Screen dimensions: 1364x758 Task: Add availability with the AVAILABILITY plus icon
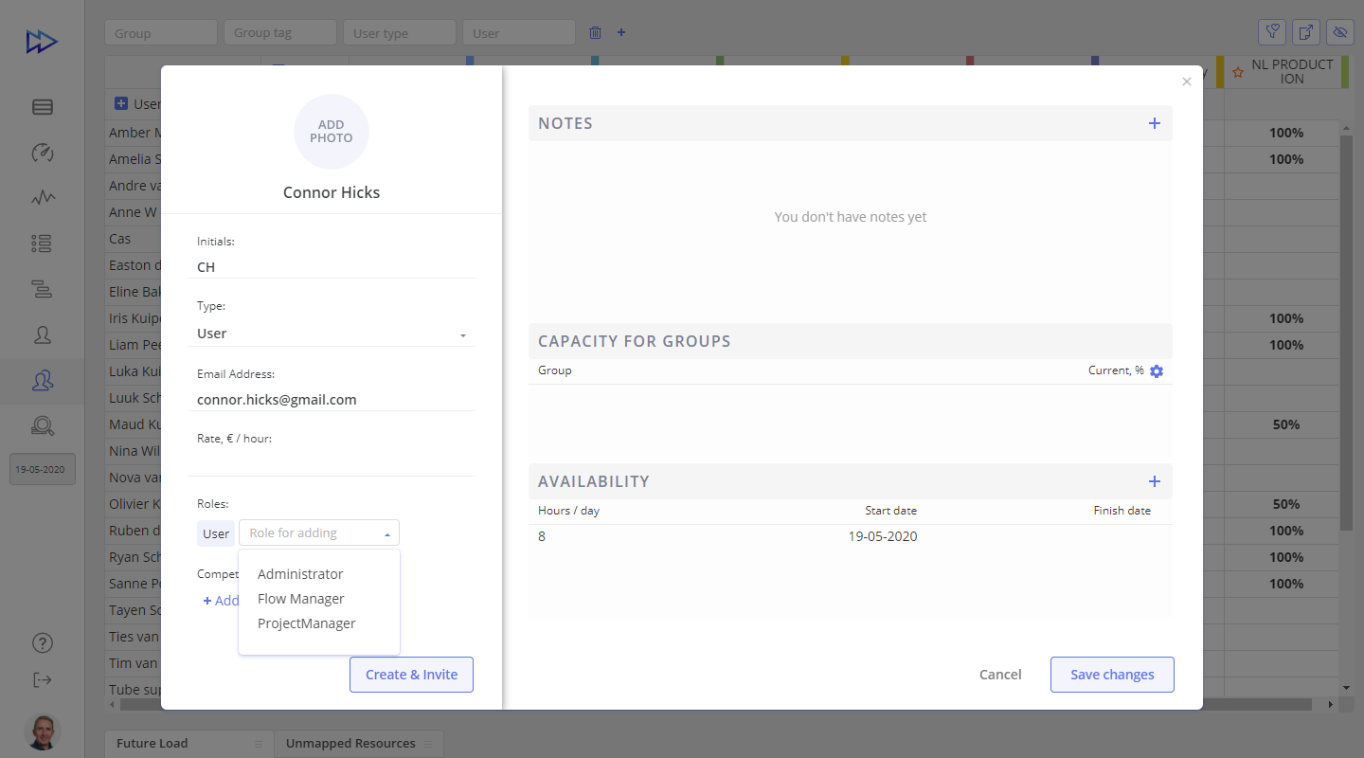[1154, 481]
